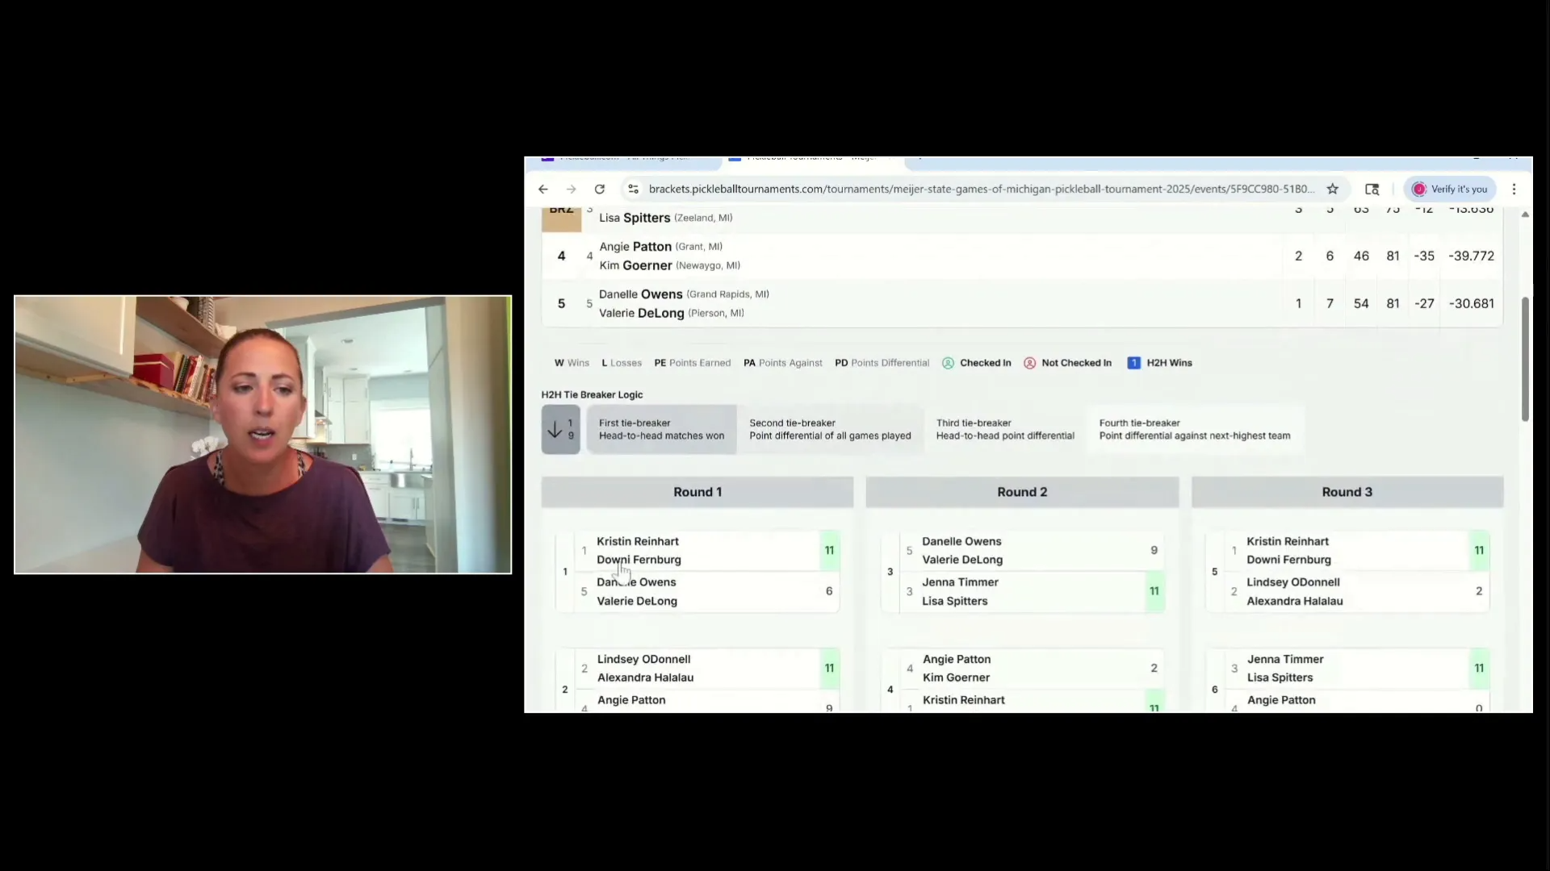The height and width of the screenshot is (871, 1550).
Task: Click the Round 2 column header
Action: (1021, 492)
